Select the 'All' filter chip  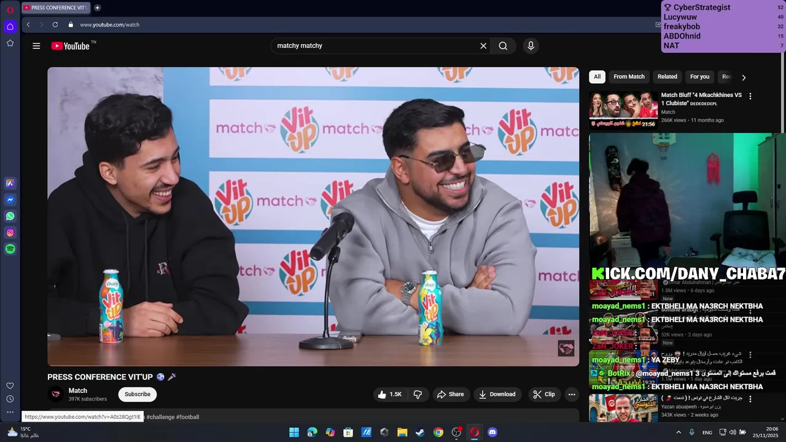tap(597, 77)
